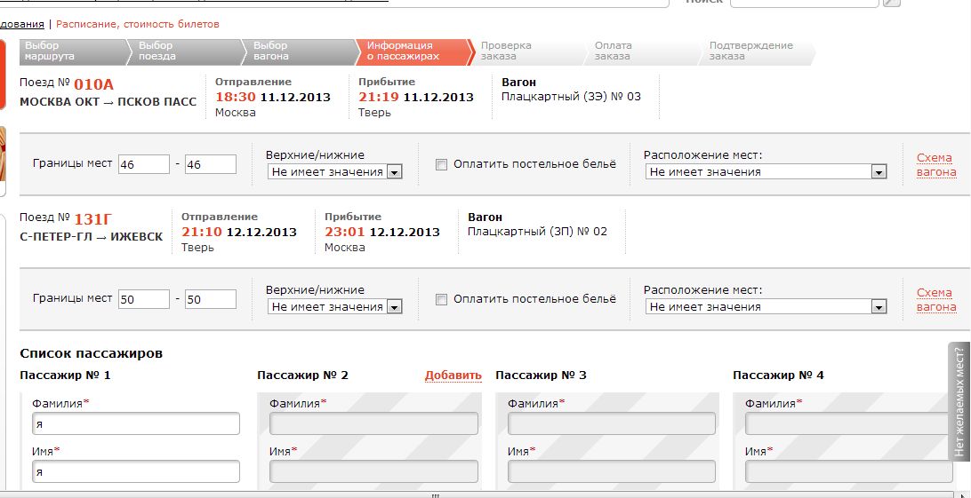971x498 pixels.
Task: Click first seat range field for train 131Г
Action: 143,299
